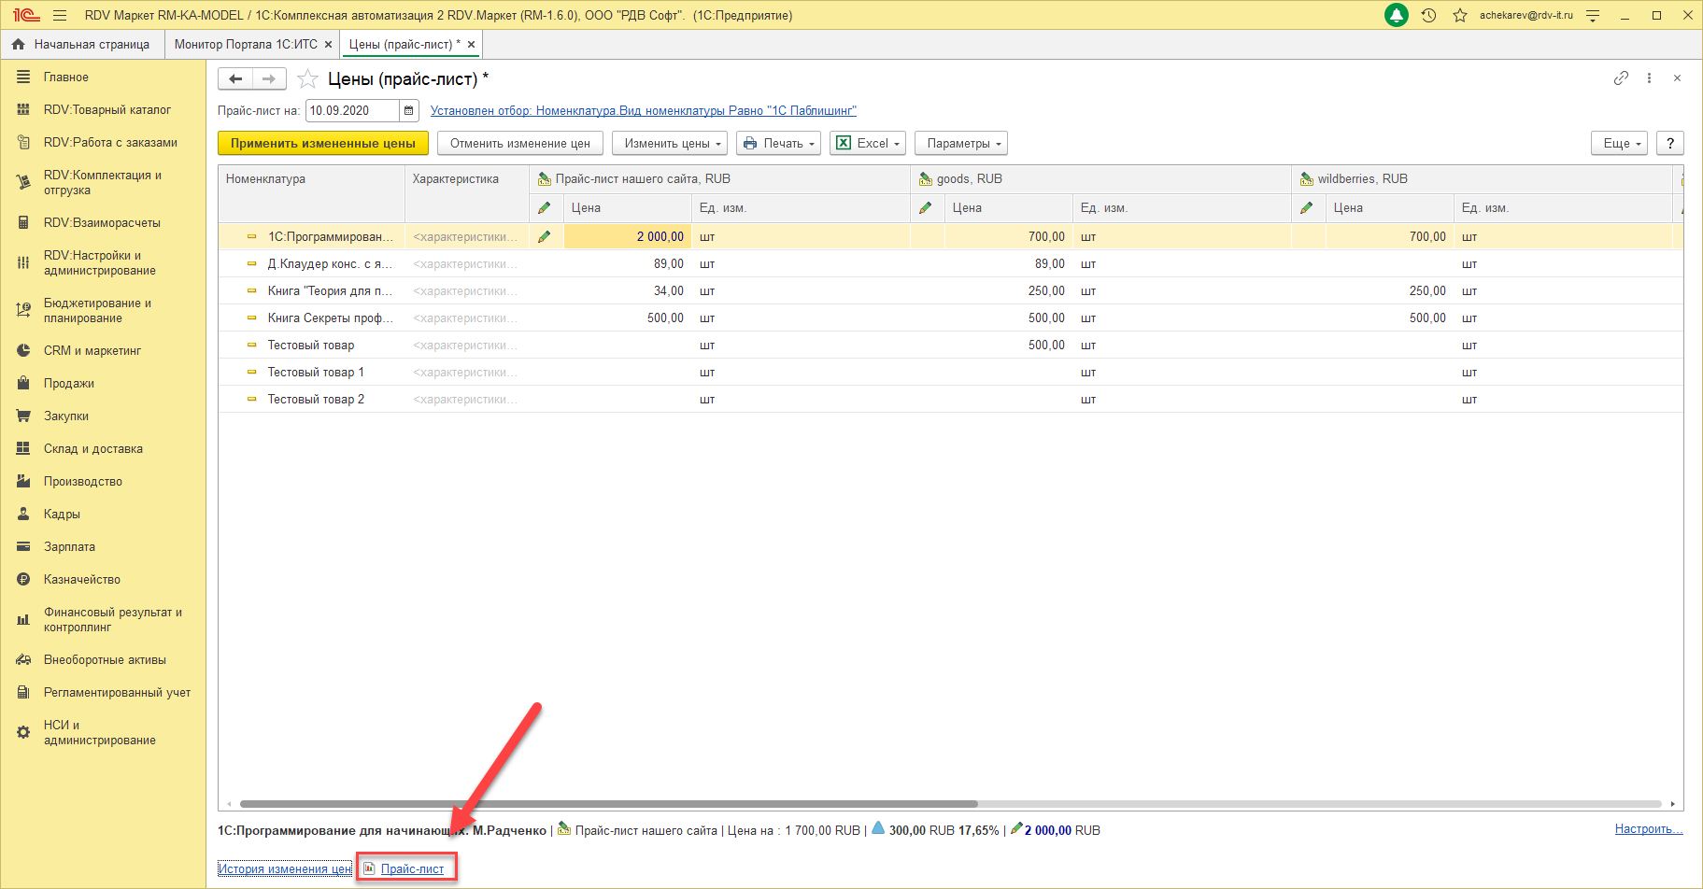
Task: Switch to Монитор Портала 1С:ИТС tab
Action: click(246, 45)
